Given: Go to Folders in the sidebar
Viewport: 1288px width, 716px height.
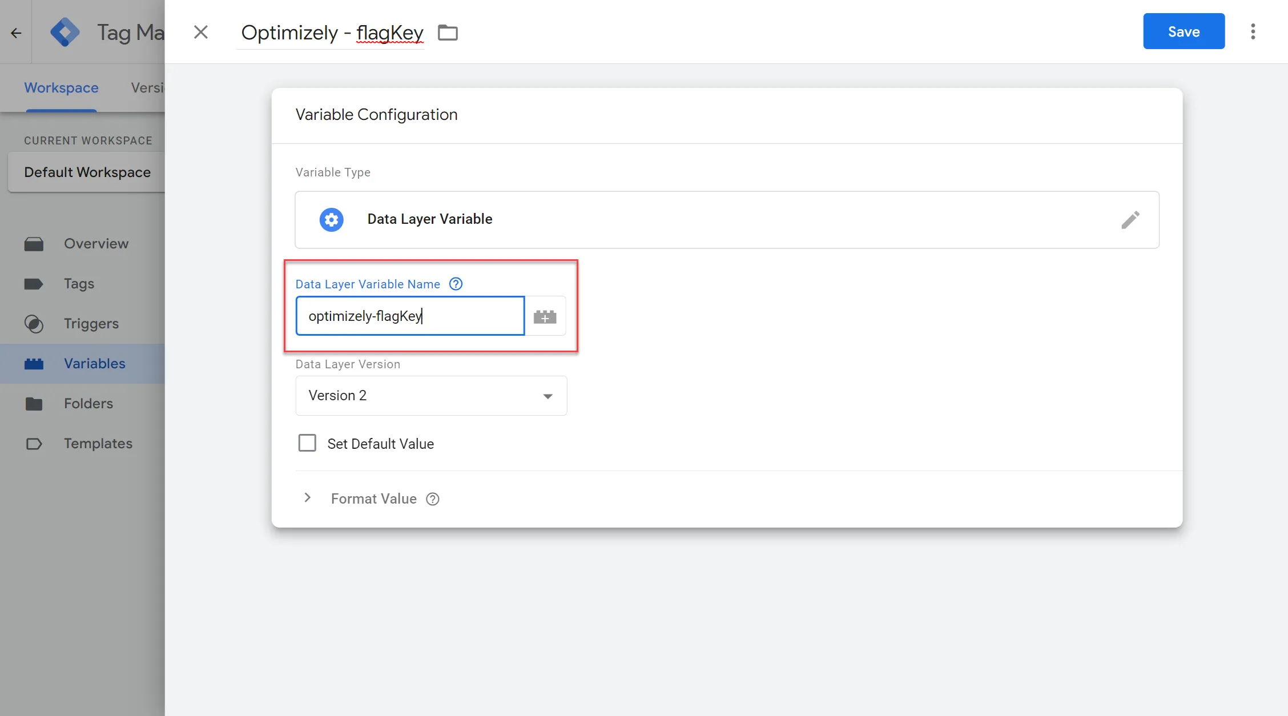Looking at the screenshot, I should pyautogui.click(x=82, y=404).
